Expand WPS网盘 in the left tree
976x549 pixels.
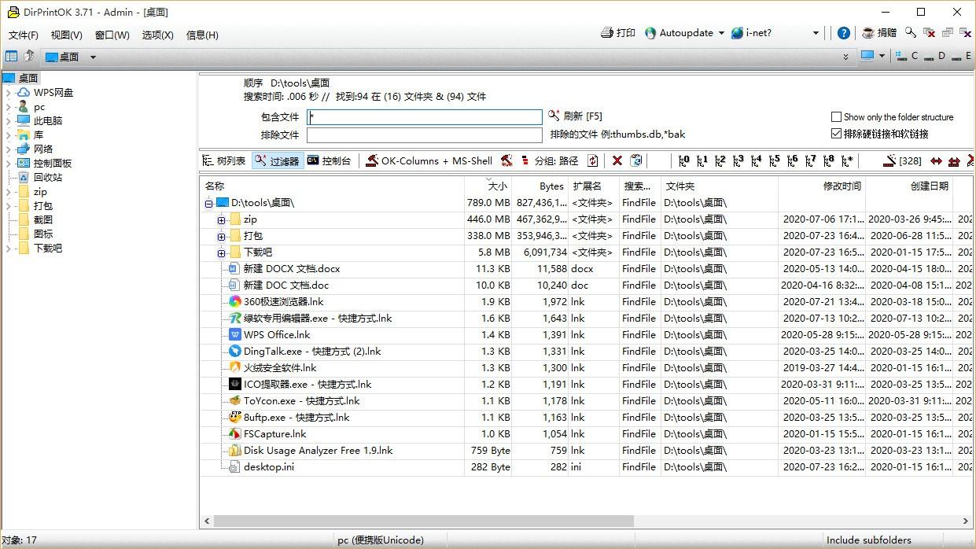9,93
